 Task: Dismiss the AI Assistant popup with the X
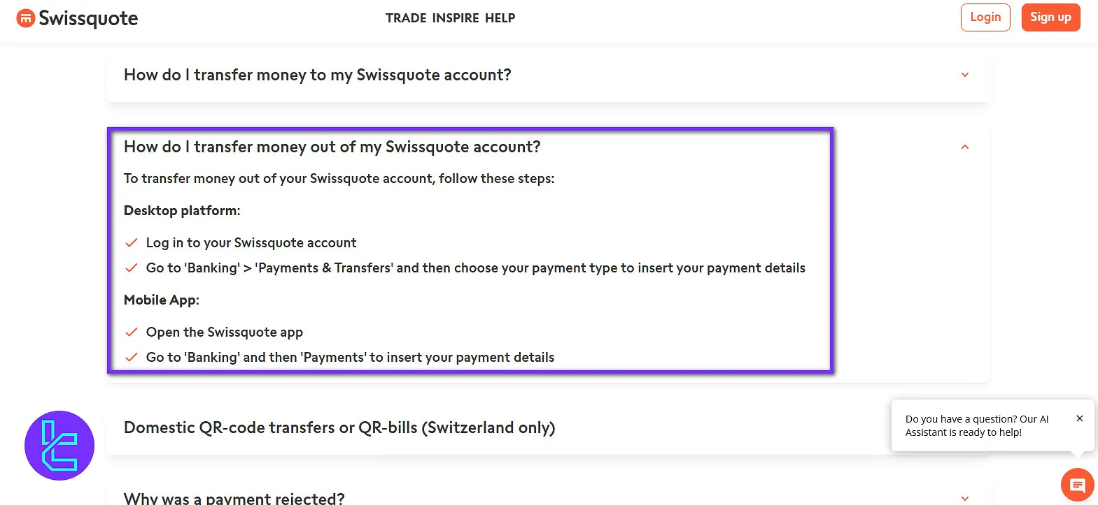(x=1079, y=418)
